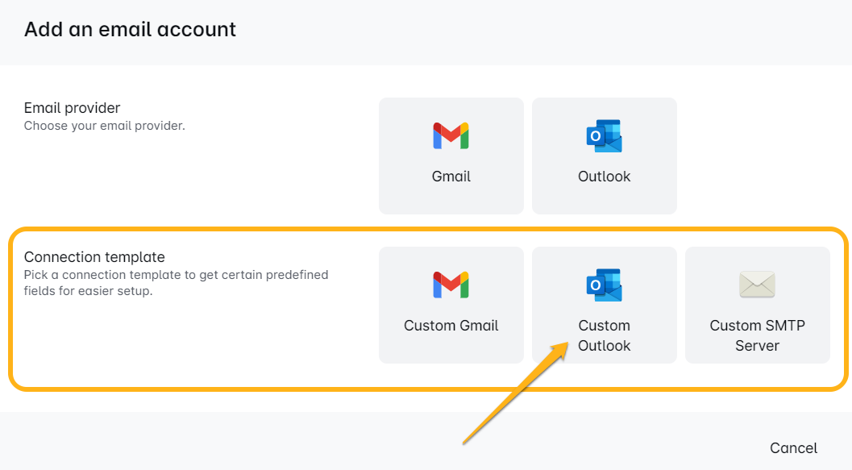Click the "Email provider" section heading
Viewport: 852px width, 470px height.
[72, 108]
